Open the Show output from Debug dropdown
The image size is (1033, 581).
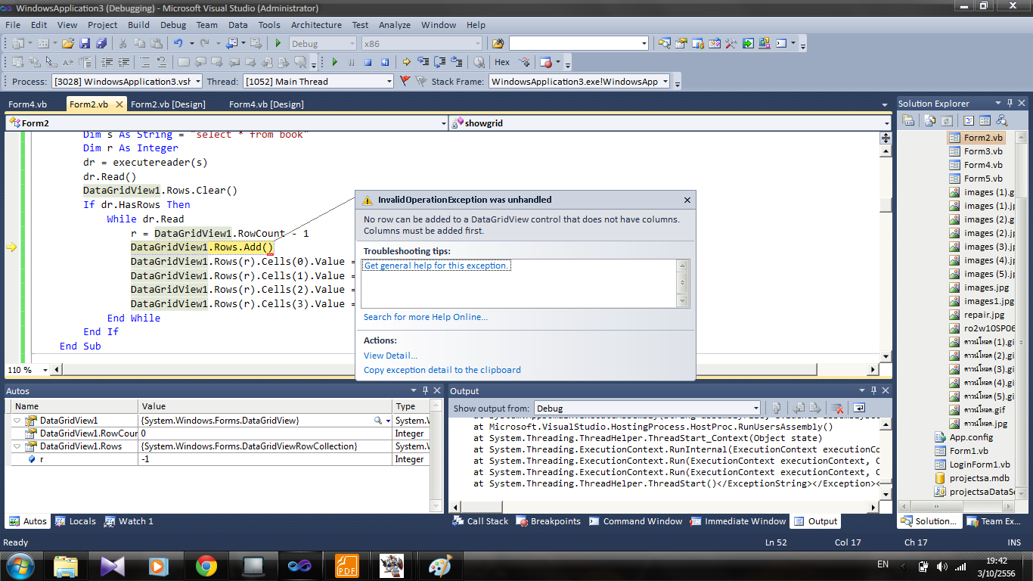(x=647, y=408)
